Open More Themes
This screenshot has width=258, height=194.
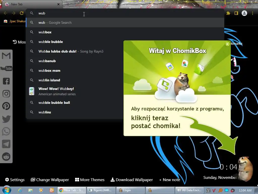[90, 180]
